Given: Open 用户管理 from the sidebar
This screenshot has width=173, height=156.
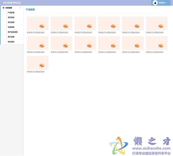Looking at the screenshot, I should pos(11,37).
